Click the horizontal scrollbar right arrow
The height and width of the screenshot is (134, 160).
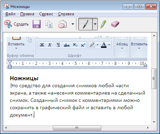tap(148, 128)
